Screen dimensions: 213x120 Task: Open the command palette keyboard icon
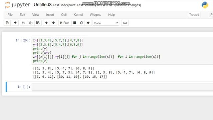click(125, 23)
